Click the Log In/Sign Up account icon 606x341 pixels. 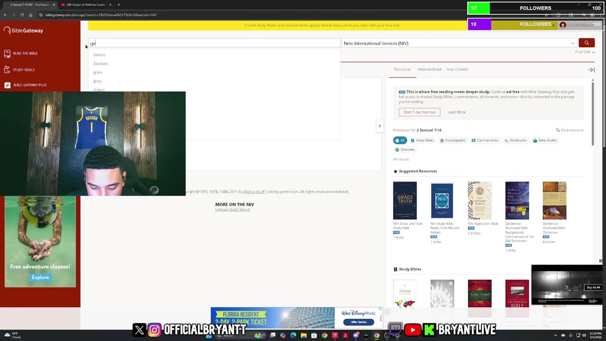[x=562, y=25]
